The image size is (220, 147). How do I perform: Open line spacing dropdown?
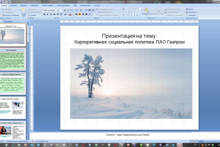93,10
